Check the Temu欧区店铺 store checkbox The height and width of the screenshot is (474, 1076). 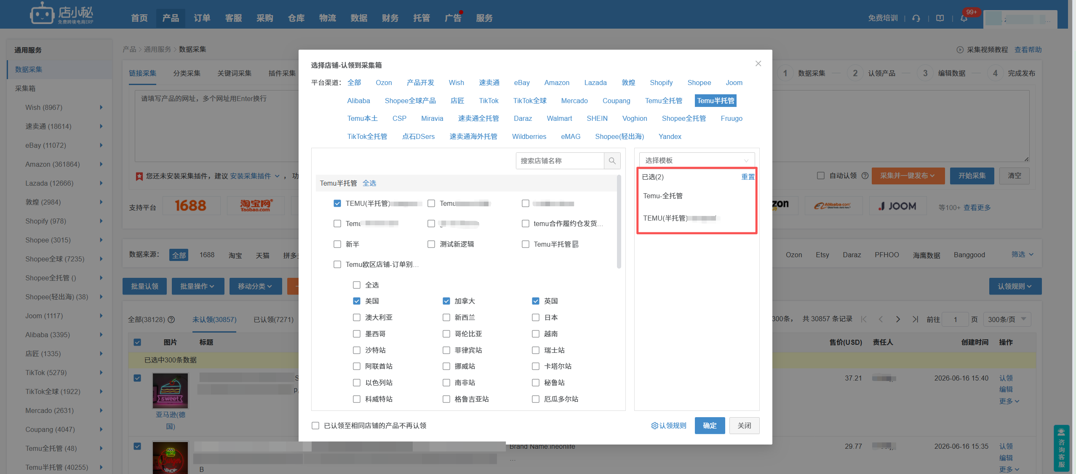point(337,264)
